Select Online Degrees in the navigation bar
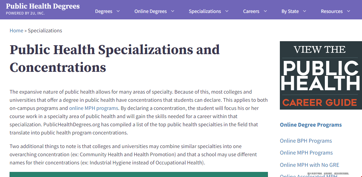This screenshot has width=362, height=177. coord(150,11)
